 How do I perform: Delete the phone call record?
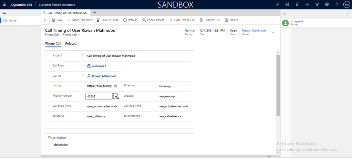pyautogui.click(x=231, y=20)
